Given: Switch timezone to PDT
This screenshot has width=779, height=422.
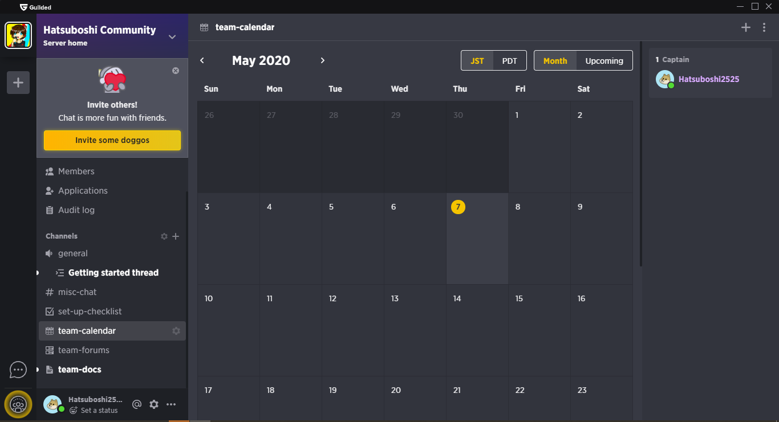Looking at the screenshot, I should 510,61.
